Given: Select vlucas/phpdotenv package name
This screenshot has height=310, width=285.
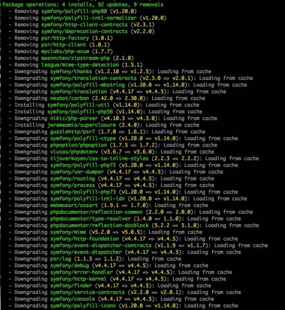Looking at the screenshot, I should 74,152.
